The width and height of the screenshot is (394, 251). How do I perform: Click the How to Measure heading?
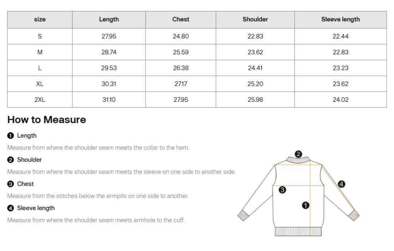coord(46,120)
